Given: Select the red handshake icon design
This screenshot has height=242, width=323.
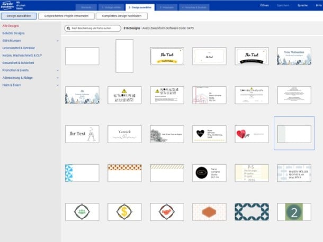Looking at the screenshot, I should pyautogui.click(x=167, y=212).
